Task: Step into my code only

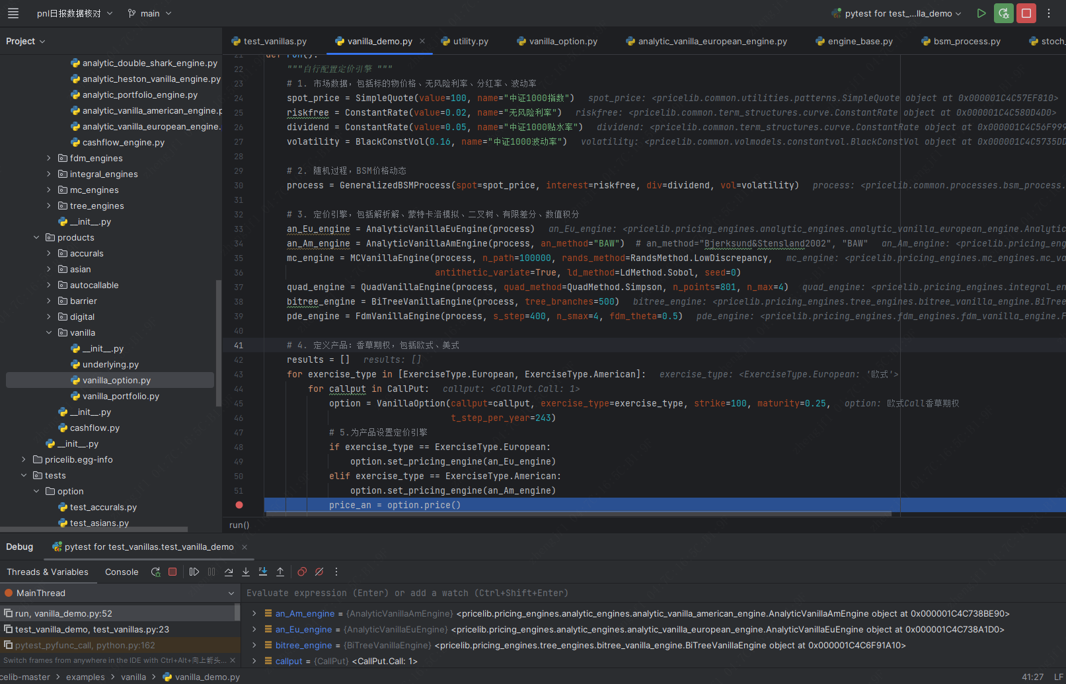Action: point(263,572)
